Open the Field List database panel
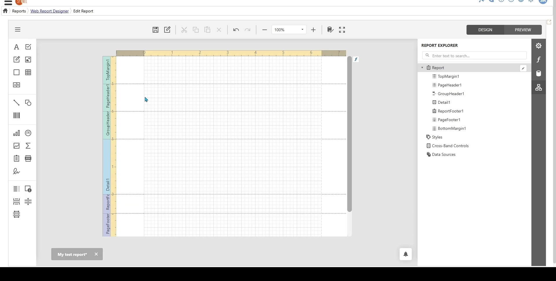This screenshot has height=281, width=556. (539, 73)
